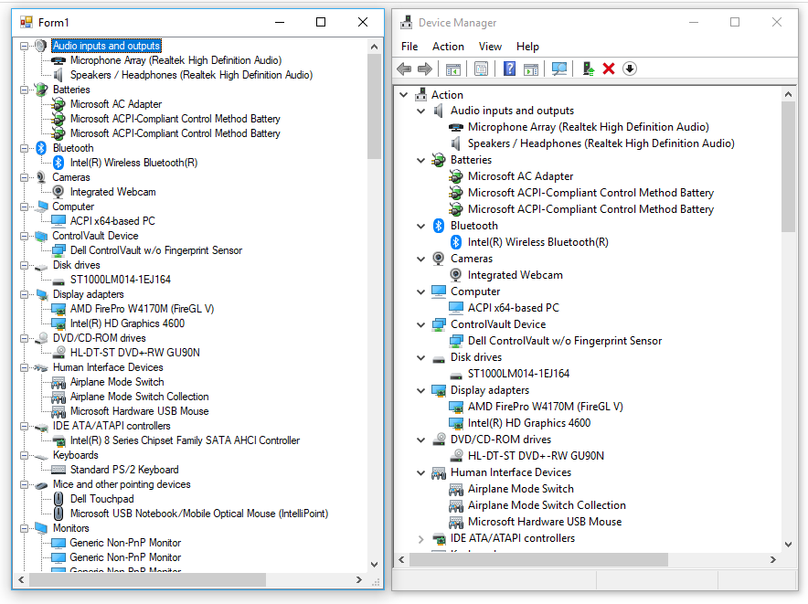Open the File menu

click(409, 47)
